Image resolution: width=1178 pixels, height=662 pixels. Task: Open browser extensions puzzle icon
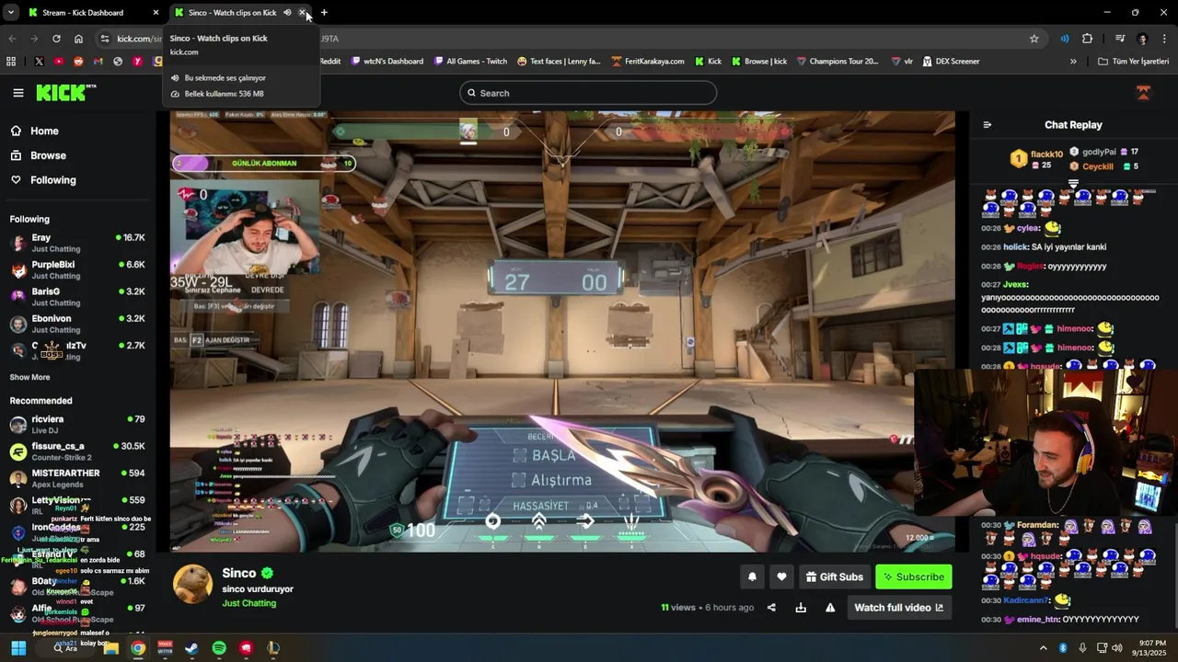(x=1088, y=39)
